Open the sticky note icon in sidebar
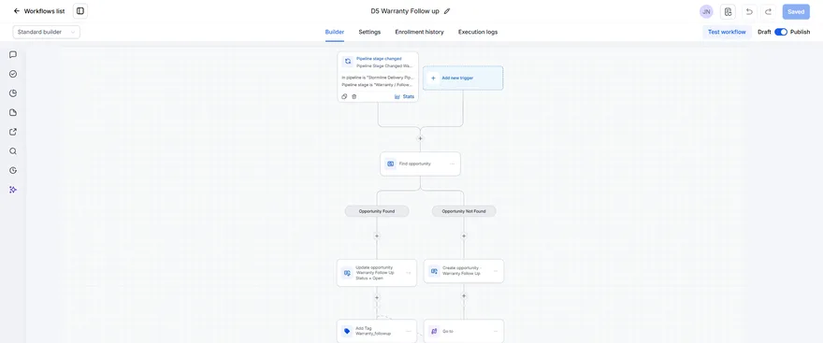The height and width of the screenshot is (343, 823). click(x=13, y=113)
